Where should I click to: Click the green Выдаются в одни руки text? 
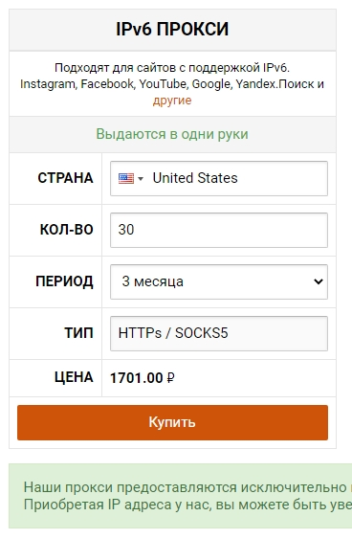pos(172,134)
